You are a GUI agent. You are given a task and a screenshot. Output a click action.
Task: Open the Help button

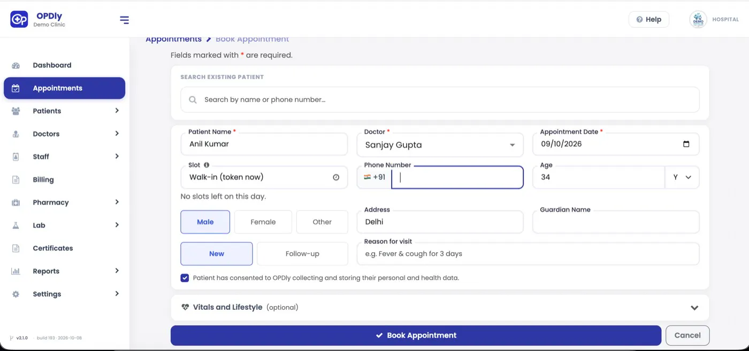648,19
